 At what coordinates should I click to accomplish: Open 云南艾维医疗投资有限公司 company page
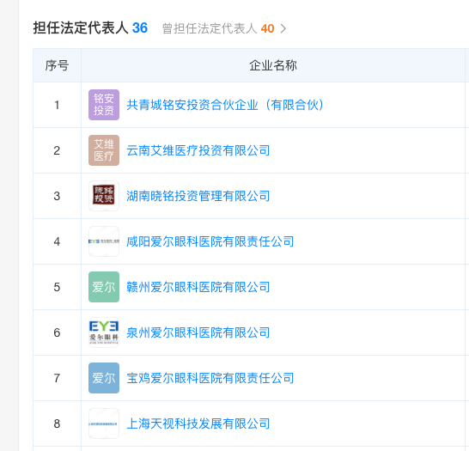point(198,150)
